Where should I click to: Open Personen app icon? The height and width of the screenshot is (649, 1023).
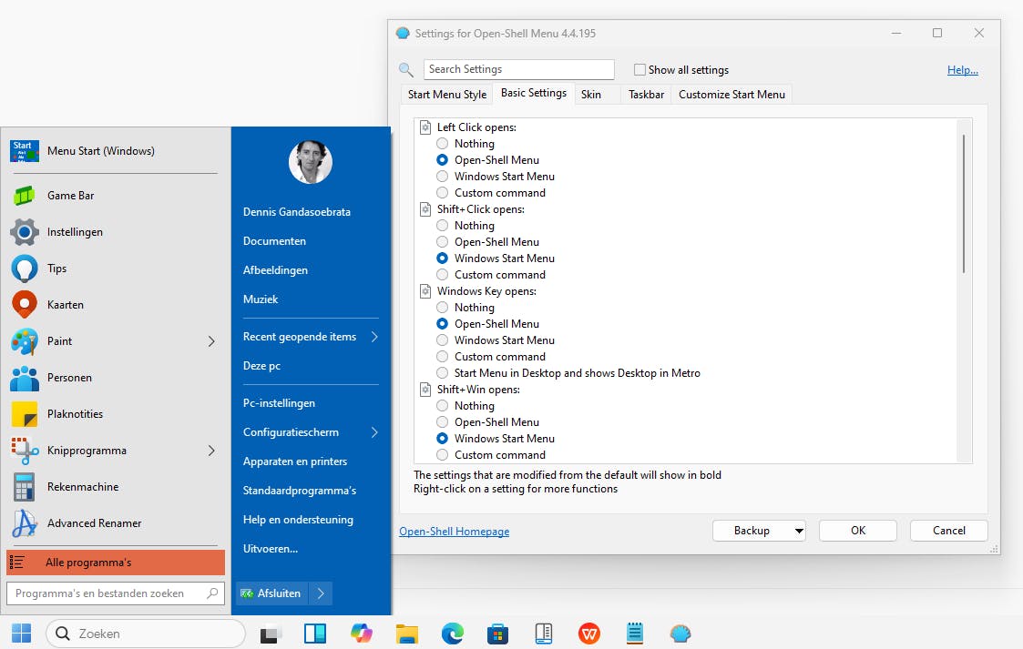click(x=24, y=377)
